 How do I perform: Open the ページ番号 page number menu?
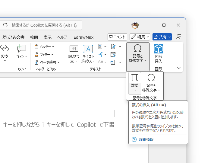[x=47, y=62]
